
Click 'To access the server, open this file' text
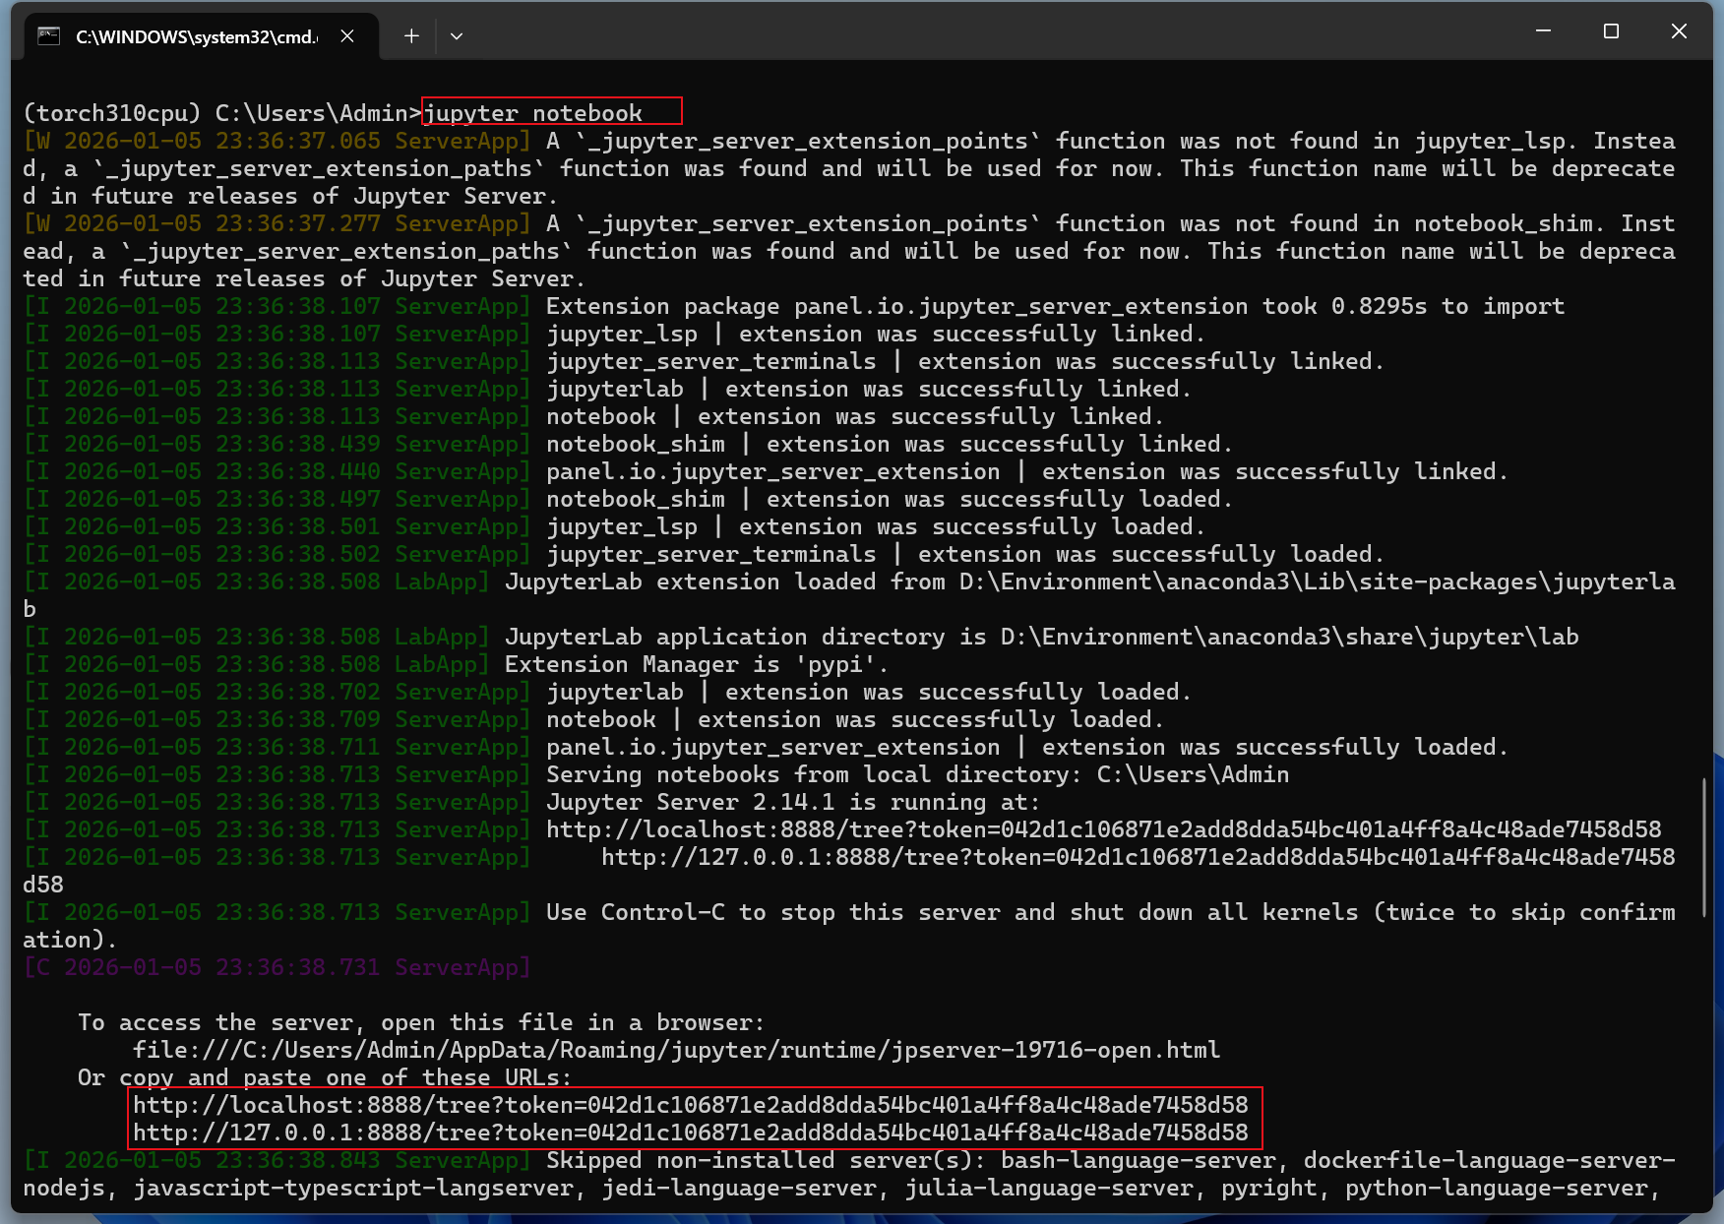(421, 1022)
